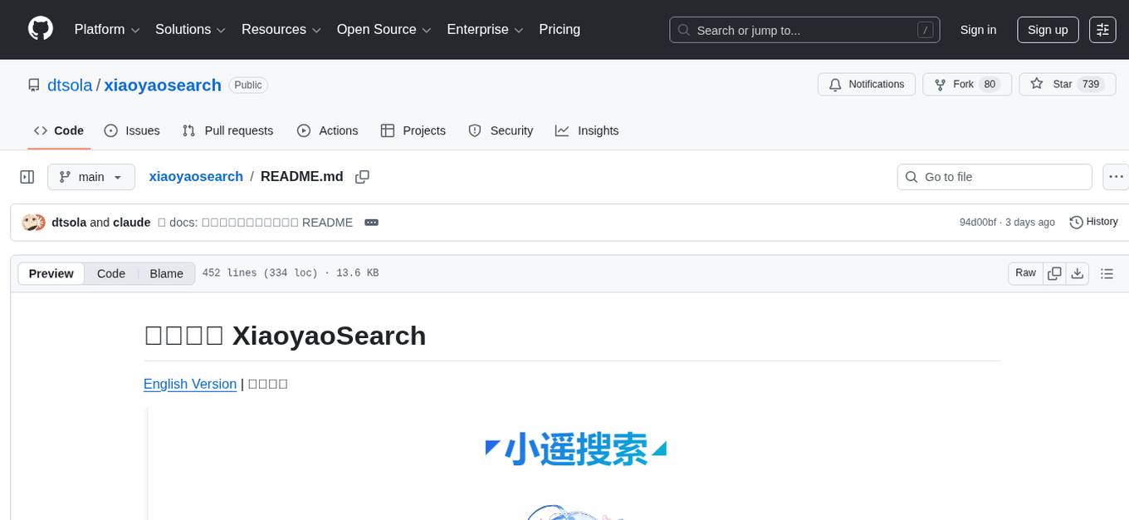Open GitHub homepage via the logo
The width and height of the screenshot is (1129, 520).
coord(40,29)
